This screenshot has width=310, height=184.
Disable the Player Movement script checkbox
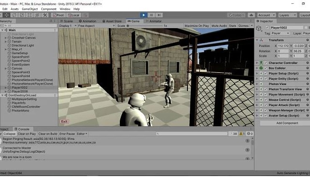point(266,94)
